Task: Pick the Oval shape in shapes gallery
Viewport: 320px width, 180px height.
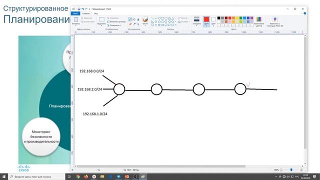Action: [x=159, y=18]
